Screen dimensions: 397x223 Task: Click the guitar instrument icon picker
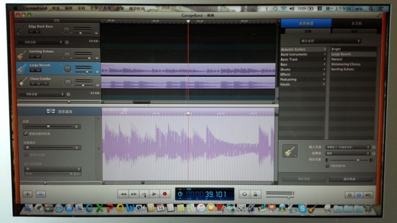[x=290, y=151]
